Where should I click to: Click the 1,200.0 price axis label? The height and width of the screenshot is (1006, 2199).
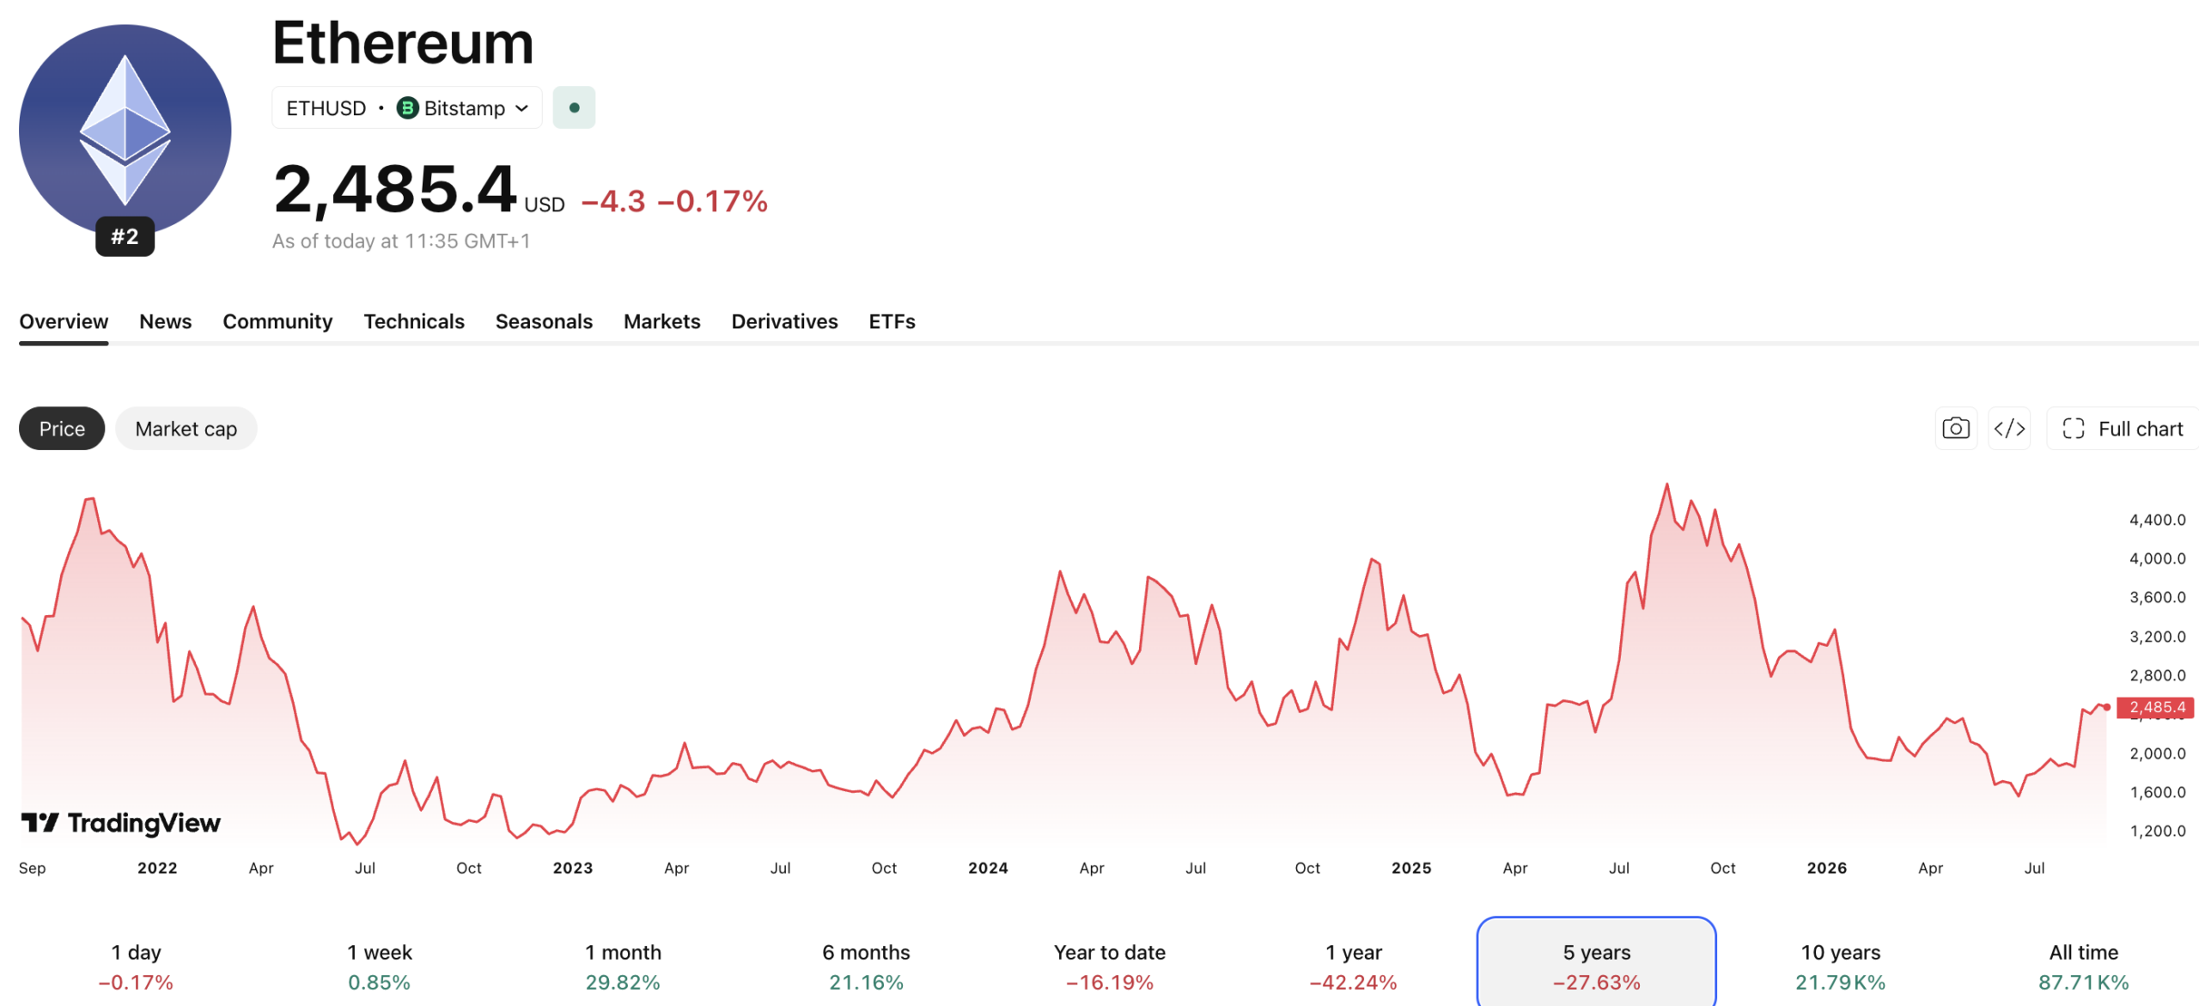click(x=2157, y=831)
